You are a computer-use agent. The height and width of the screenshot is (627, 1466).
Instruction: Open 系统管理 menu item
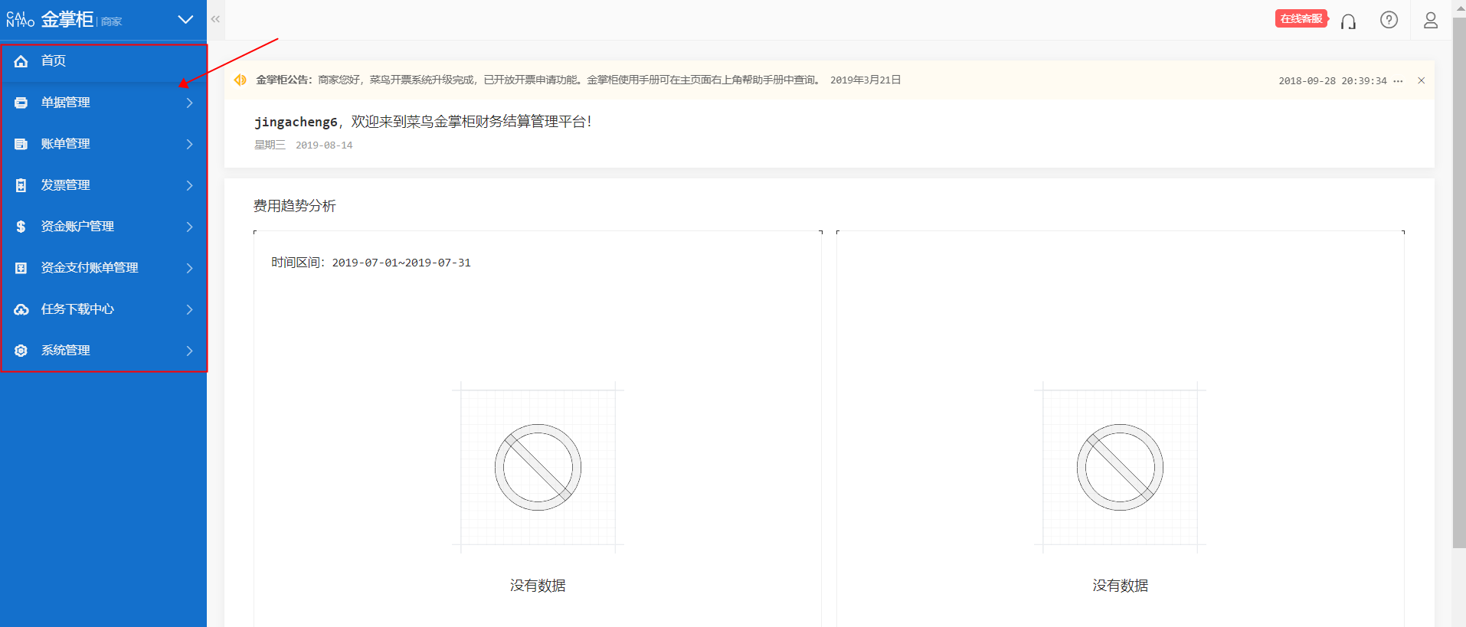click(104, 351)
